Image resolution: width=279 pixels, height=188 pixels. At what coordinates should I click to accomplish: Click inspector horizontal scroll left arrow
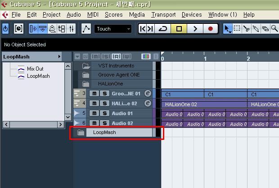click(x=6, y=124)
